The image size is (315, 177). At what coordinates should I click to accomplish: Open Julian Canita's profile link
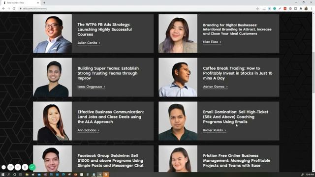click(x=89, y=43)
